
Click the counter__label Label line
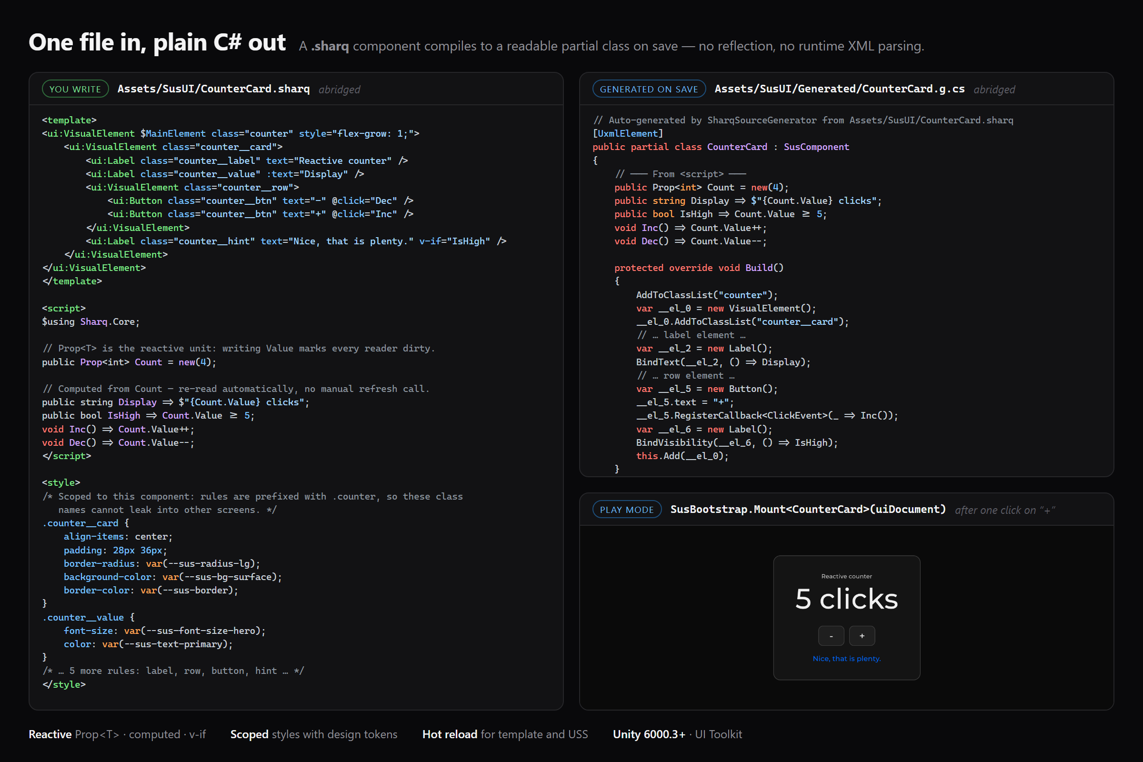point(247,160)
